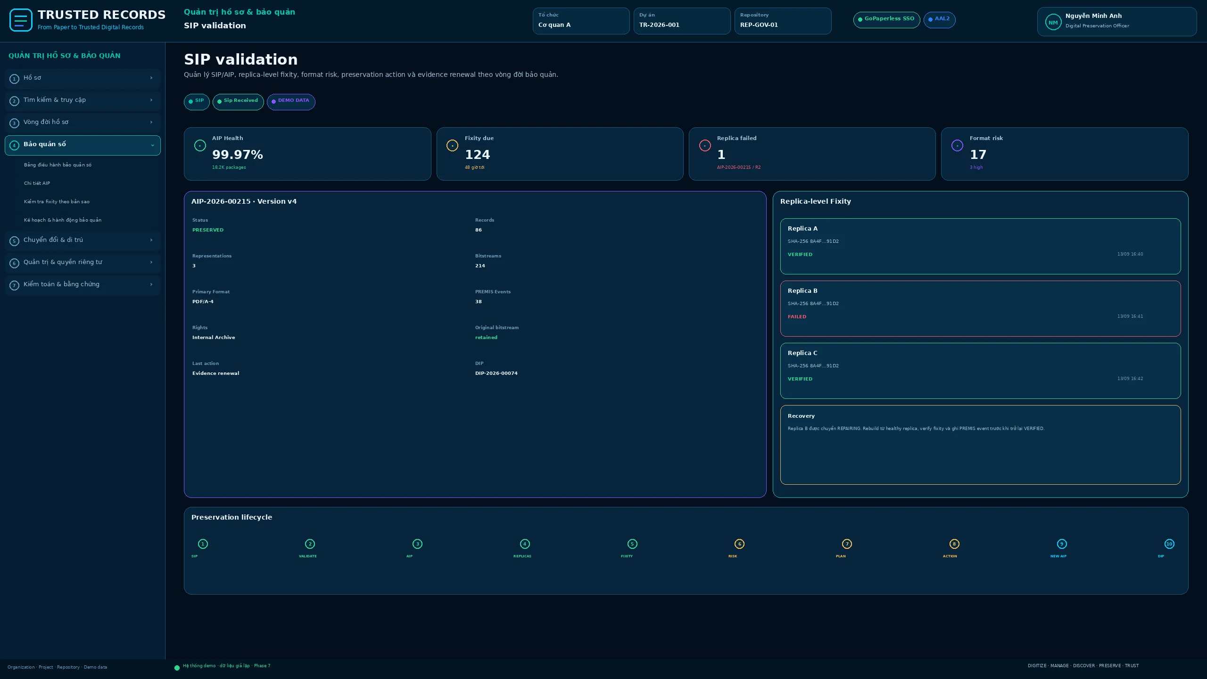Click the 18.2K packages note
The height and width of the screenshot is (679, 1207).
pos(229,167)
